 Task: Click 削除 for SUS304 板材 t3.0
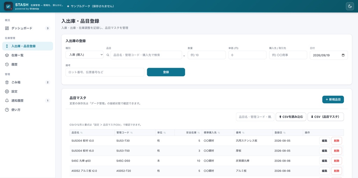pyautogui.click(x=337, y=141)
